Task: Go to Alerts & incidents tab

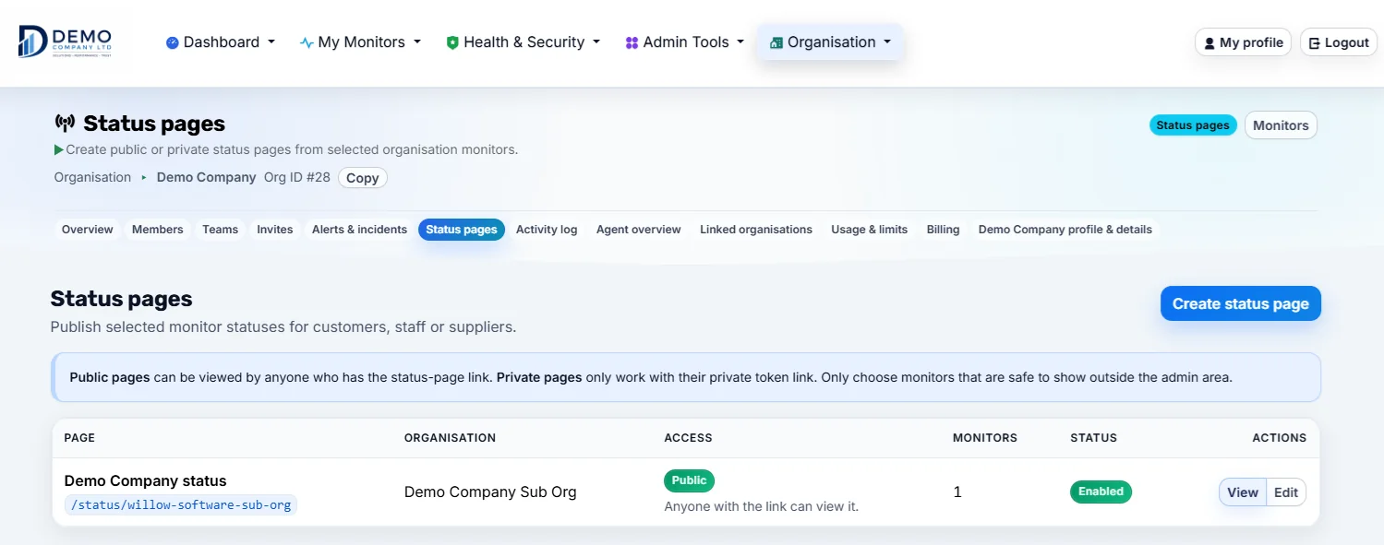Action: click(359, 230)
